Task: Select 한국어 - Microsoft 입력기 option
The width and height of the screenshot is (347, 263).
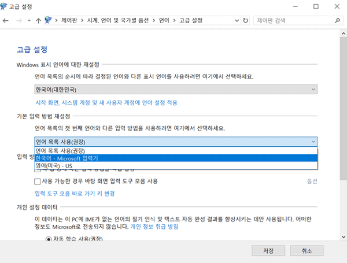Action: pos(176,158)
